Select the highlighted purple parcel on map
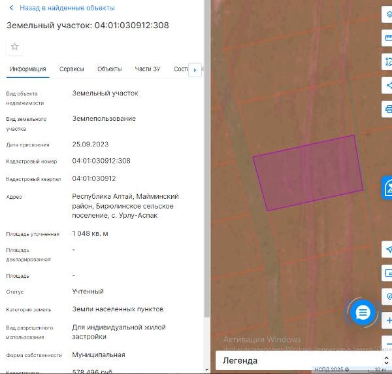This screenshot has height=374, width=392. tap(308, 173)
